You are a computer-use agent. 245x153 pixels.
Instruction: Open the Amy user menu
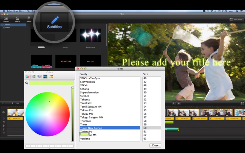231,11
